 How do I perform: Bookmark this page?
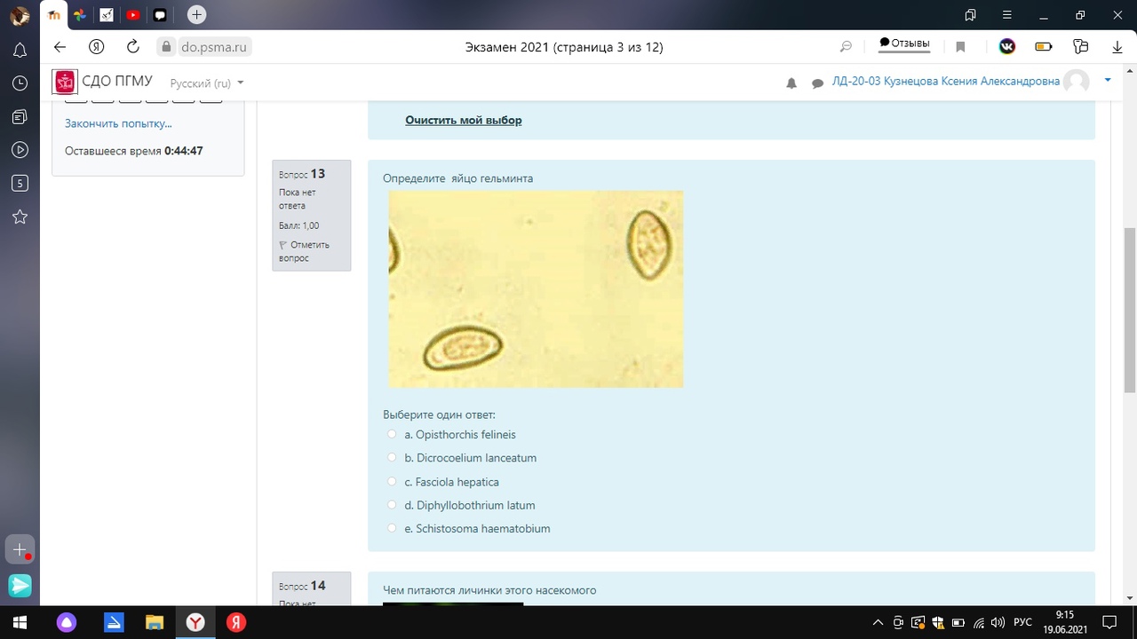click(960, 47)
